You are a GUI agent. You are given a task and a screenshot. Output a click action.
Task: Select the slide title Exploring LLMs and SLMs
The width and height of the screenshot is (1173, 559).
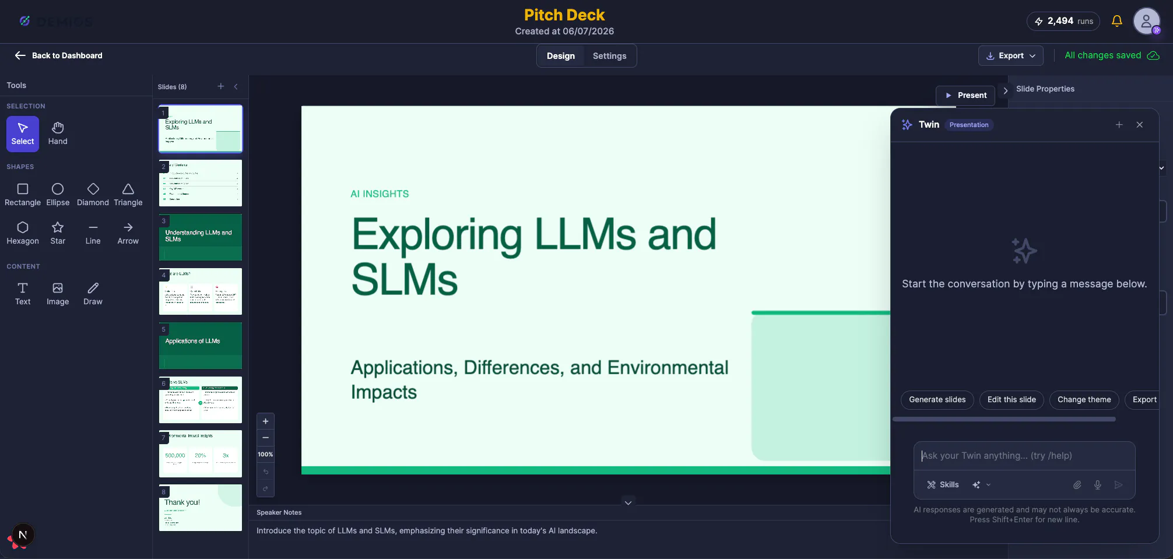[533, 256]
